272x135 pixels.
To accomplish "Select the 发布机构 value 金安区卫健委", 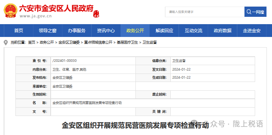I will tap(62, 78).
